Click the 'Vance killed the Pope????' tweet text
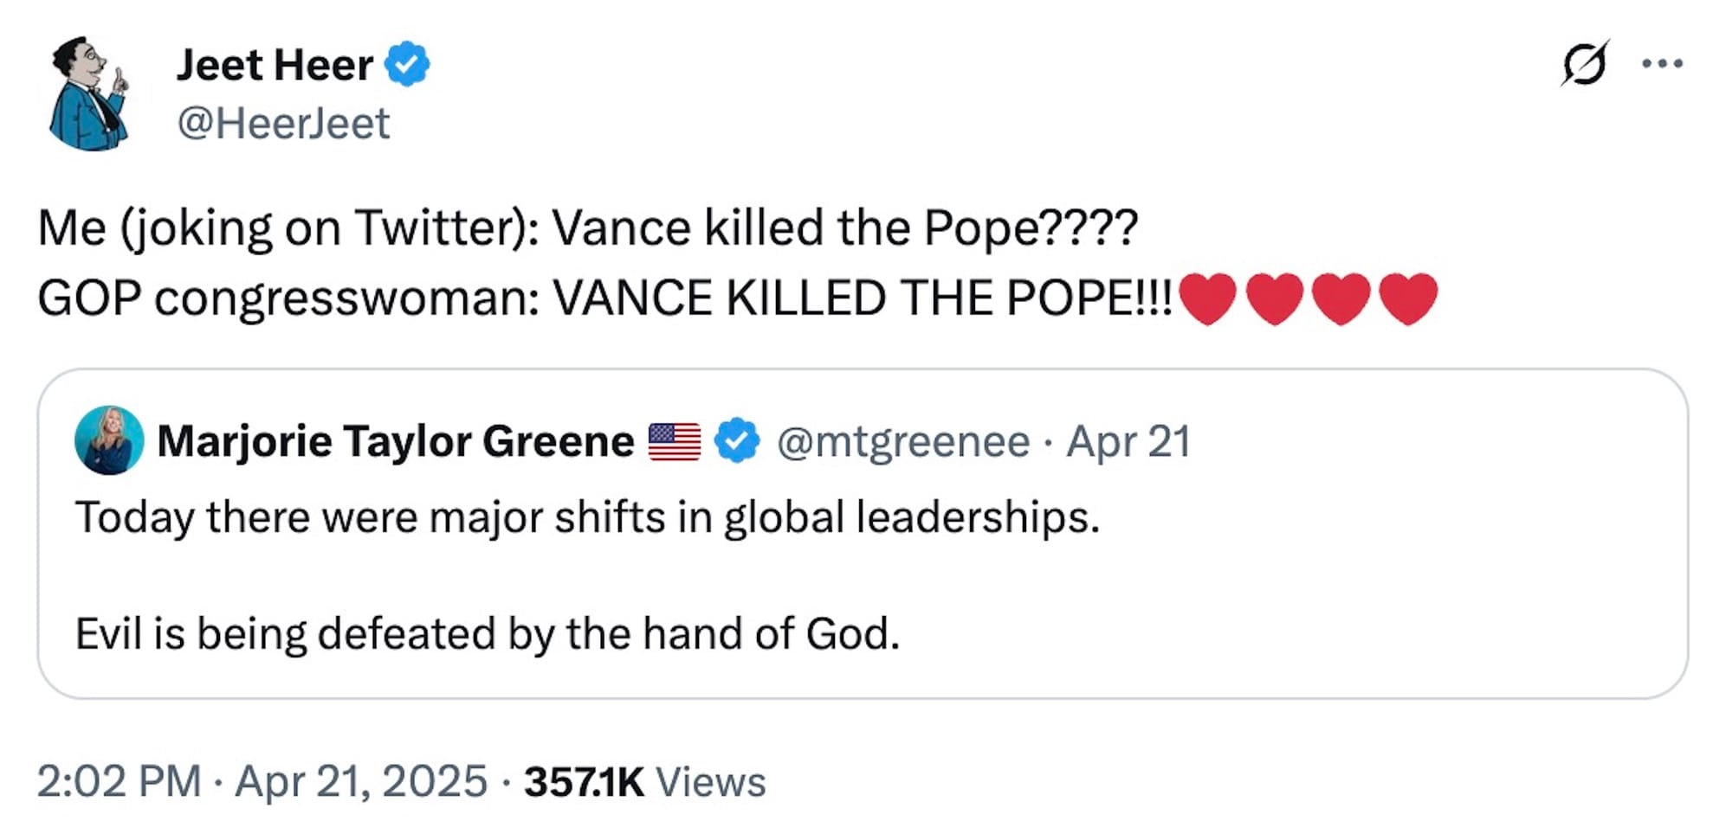1732x840 pixels. click(x=844, y=228)
